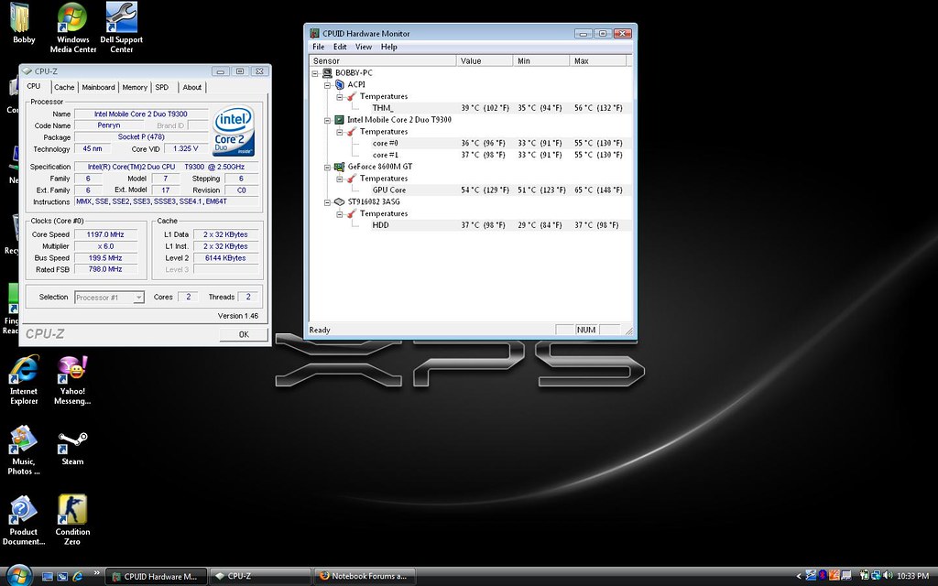Launch the Condition Zero game icon
938x586 pixels.
point(72,520)
